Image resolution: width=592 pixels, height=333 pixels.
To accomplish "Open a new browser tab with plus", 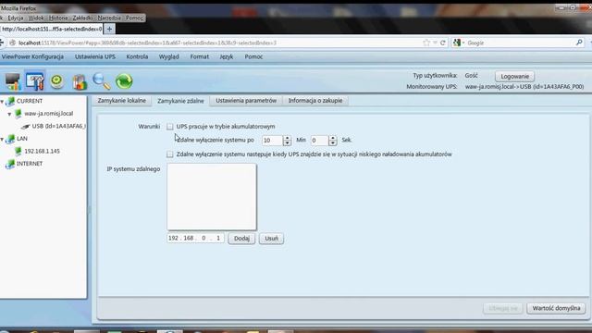I will tap(109, 29).
